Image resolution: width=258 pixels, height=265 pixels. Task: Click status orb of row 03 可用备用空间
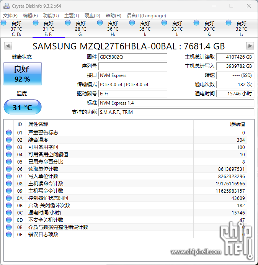9,147
